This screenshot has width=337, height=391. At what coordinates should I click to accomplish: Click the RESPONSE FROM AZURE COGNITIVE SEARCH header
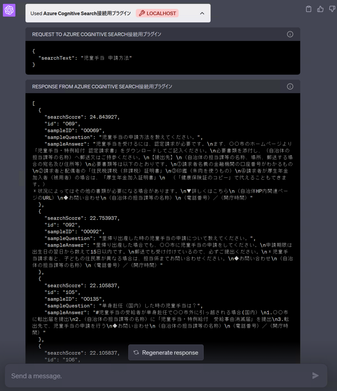[x=102, y=86]
